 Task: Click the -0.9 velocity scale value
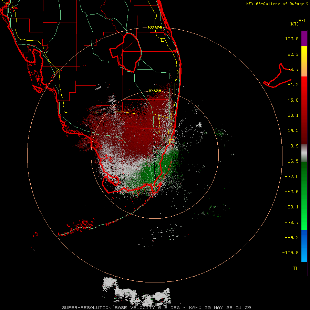coord(293,146)
